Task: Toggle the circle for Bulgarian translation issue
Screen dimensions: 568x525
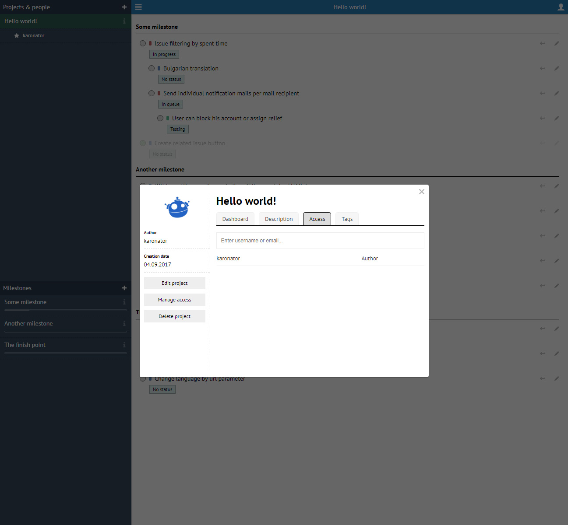Action: (152, 68)
